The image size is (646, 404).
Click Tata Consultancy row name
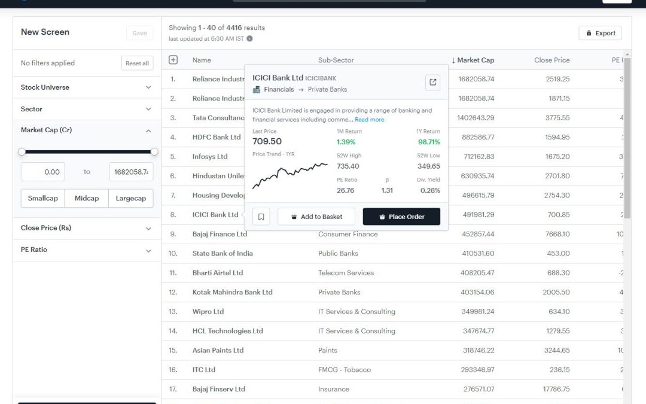[x=218, y=118]
